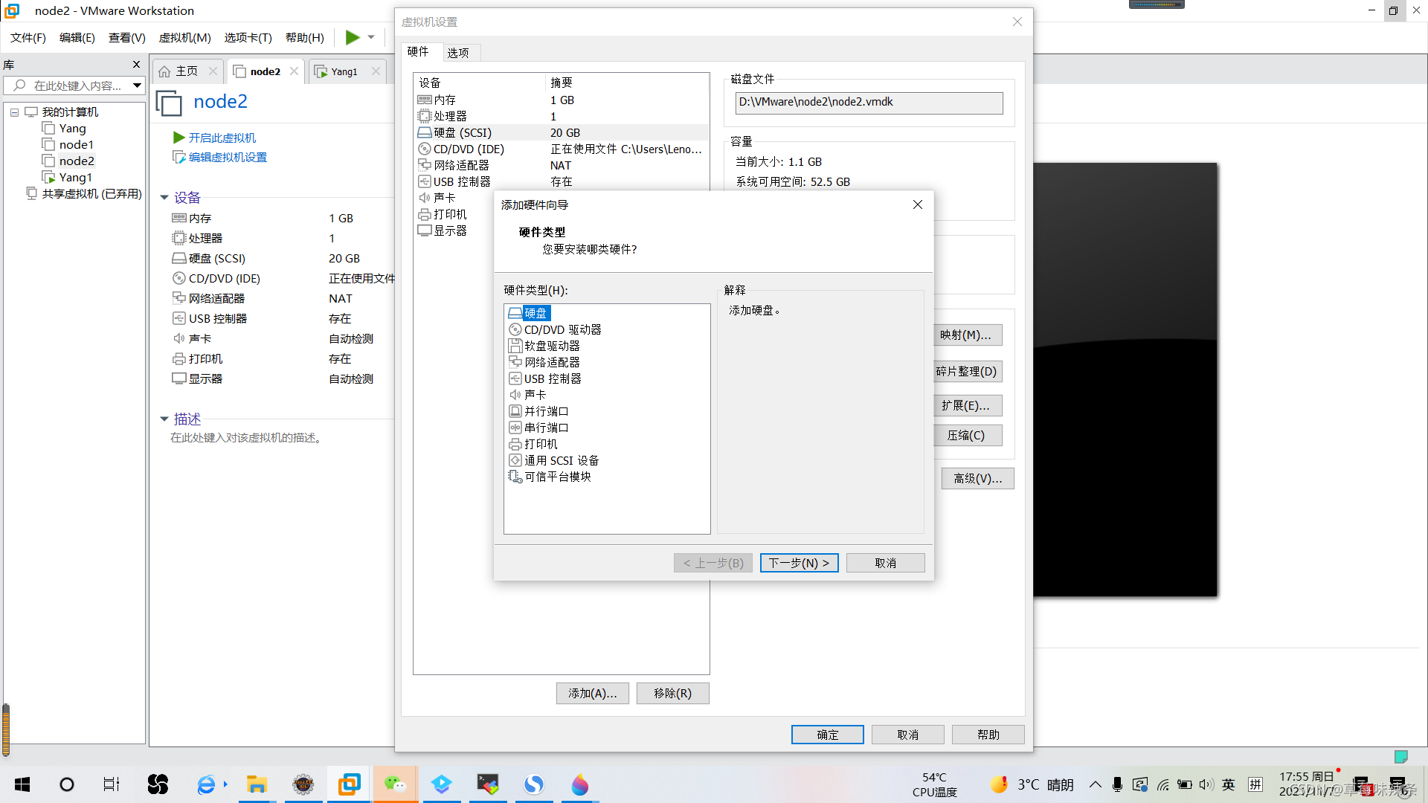Open the 编辑(E) menu
Viewport: 1428px width, 803px height.
pos(77,37)
